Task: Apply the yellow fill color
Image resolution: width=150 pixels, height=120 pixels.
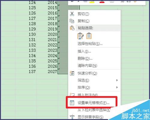Action: coord(92,1)
